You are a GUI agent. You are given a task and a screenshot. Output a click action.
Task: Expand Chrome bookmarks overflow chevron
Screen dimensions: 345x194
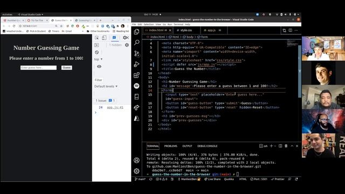[82, 31]
